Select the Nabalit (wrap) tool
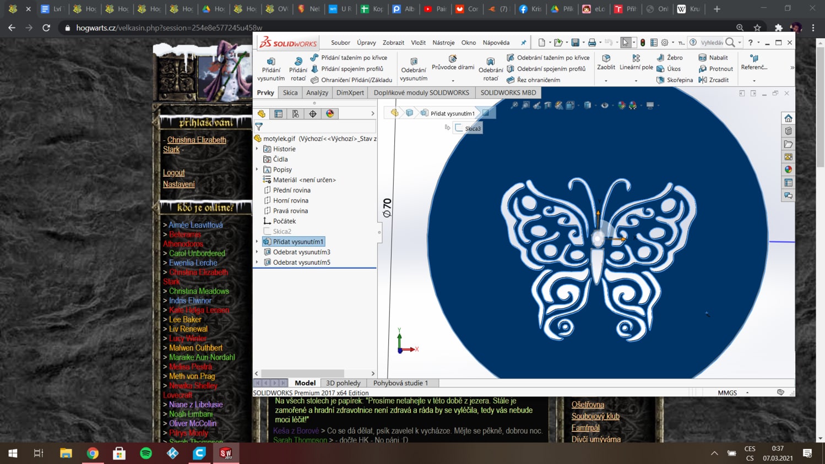This screenshot has width=825, height=464. pyautogui.click(x=713, y=57)
